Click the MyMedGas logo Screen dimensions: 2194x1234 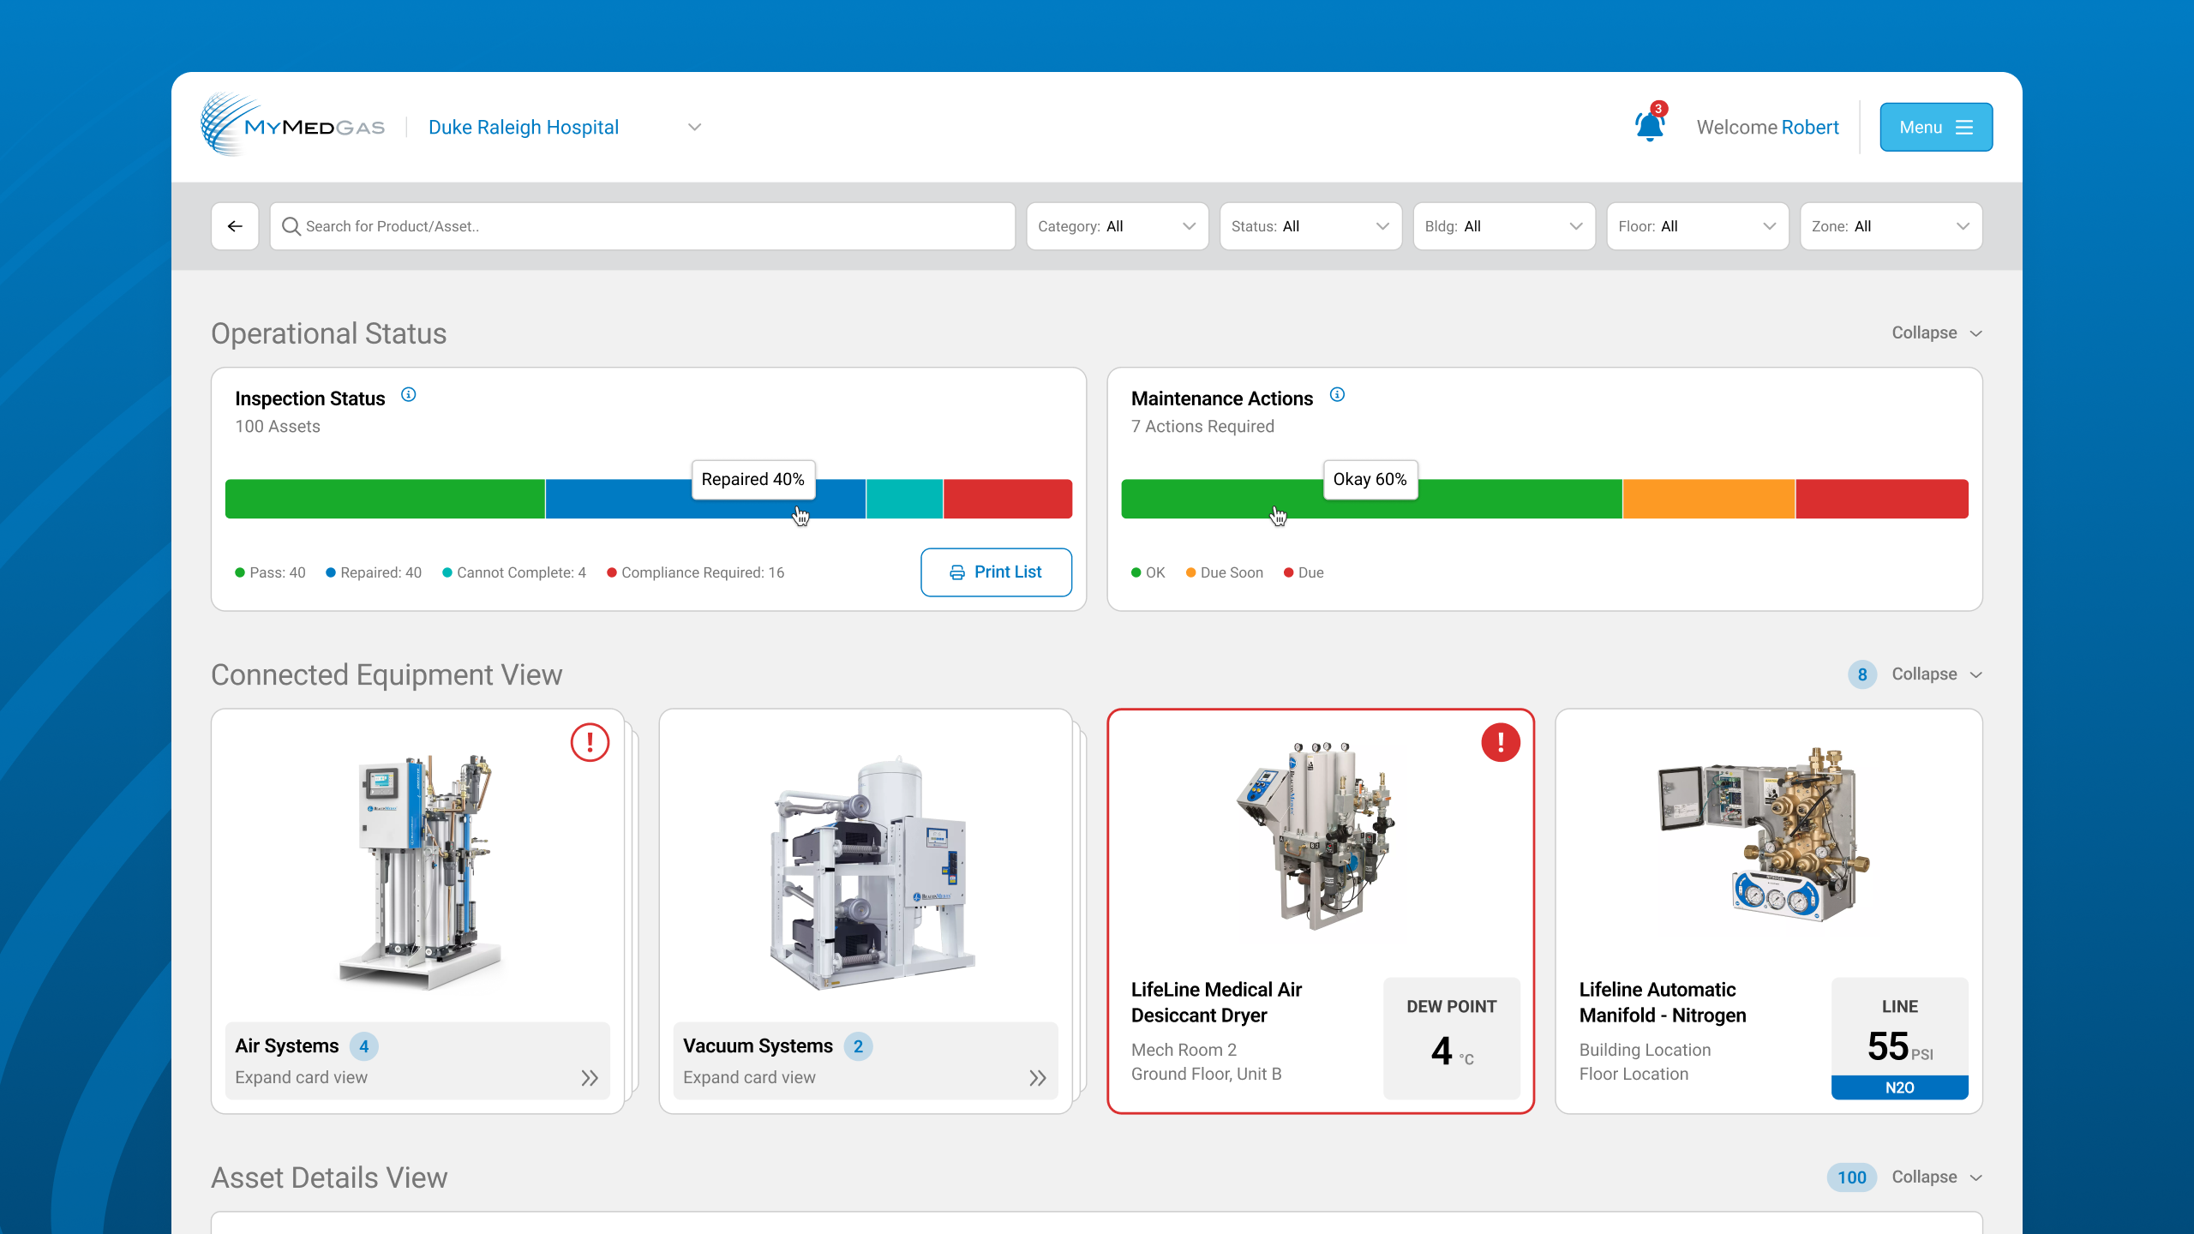(293, 126)
